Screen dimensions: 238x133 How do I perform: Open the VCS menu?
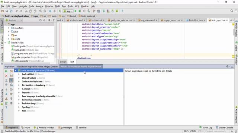[x=77, y=6]
